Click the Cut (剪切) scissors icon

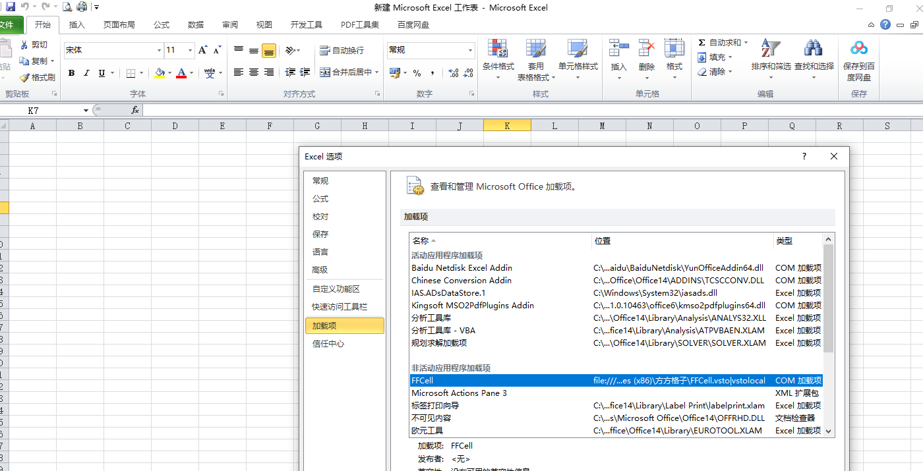point(24,45)
